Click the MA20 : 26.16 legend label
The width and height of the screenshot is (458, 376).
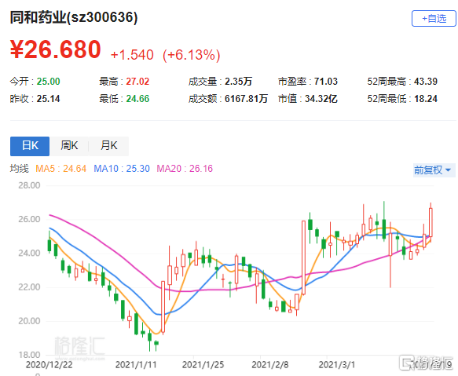pos(185,169)
